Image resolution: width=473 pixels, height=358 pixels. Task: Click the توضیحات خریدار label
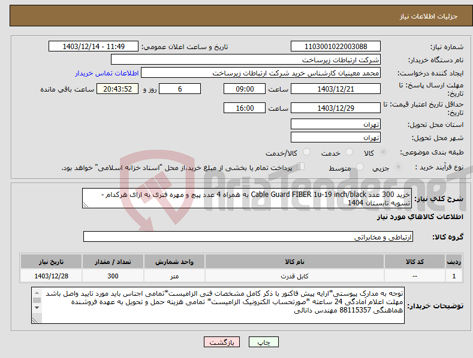pos(435,306)
